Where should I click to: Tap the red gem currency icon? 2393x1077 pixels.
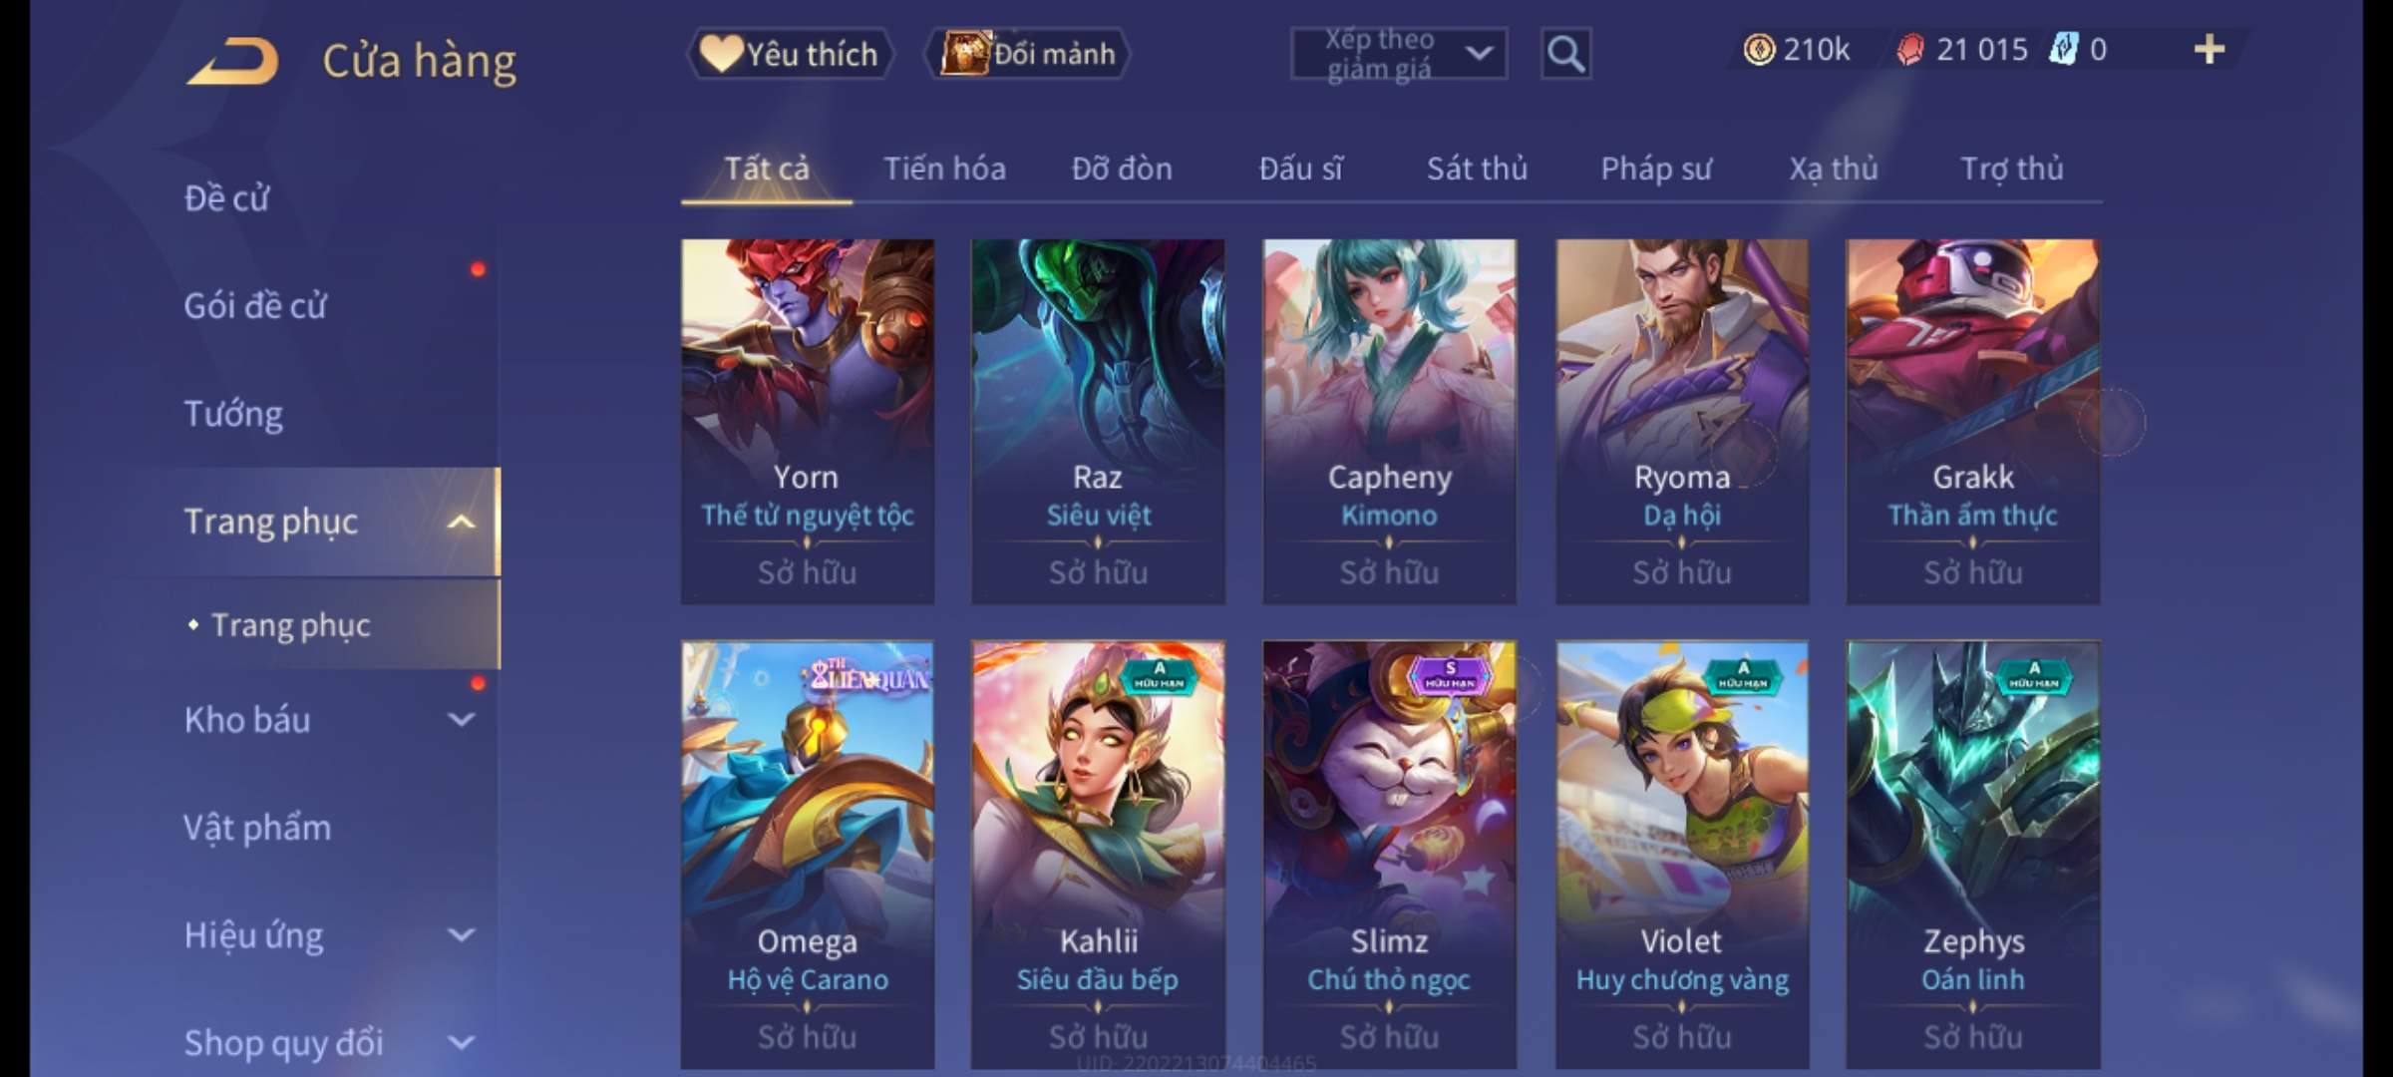[1909, 49]
